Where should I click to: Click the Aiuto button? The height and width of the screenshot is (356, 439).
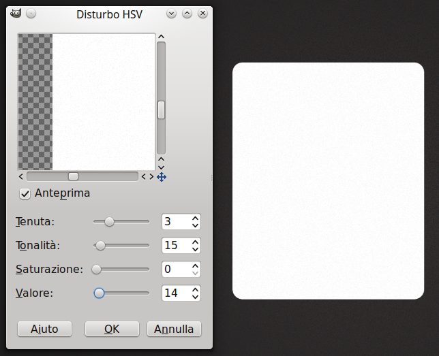(x=44, y=329)
